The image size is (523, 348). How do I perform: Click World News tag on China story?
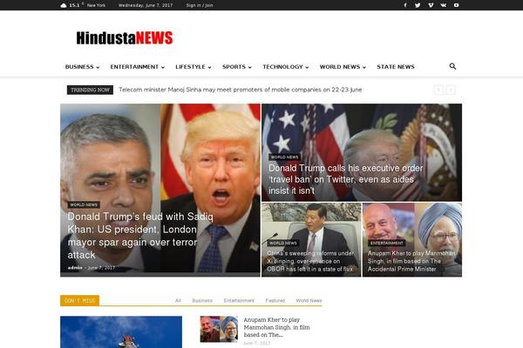tap(282, 243)
